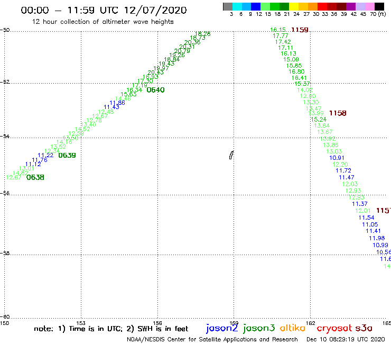The image size is (391, 344).
Task: Click the longitude axis label 162
Action: point(311,323)
